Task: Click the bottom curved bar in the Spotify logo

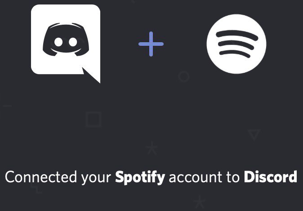Action: coord(235,53)
